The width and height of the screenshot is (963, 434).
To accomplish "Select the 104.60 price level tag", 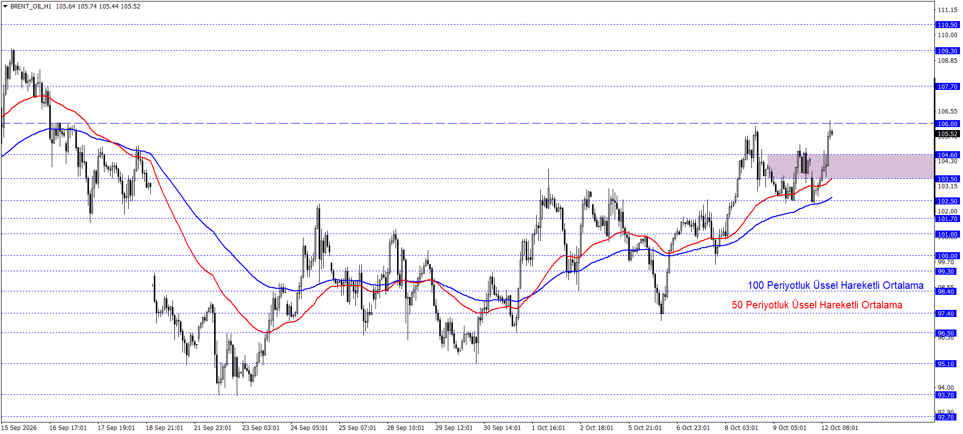I will coord(947,155).
